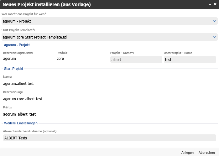Minimize the Neues Projekt installieren dialog
Viewport: 219px width, 156px height.
pyautogui.click(x=209, y=4)
